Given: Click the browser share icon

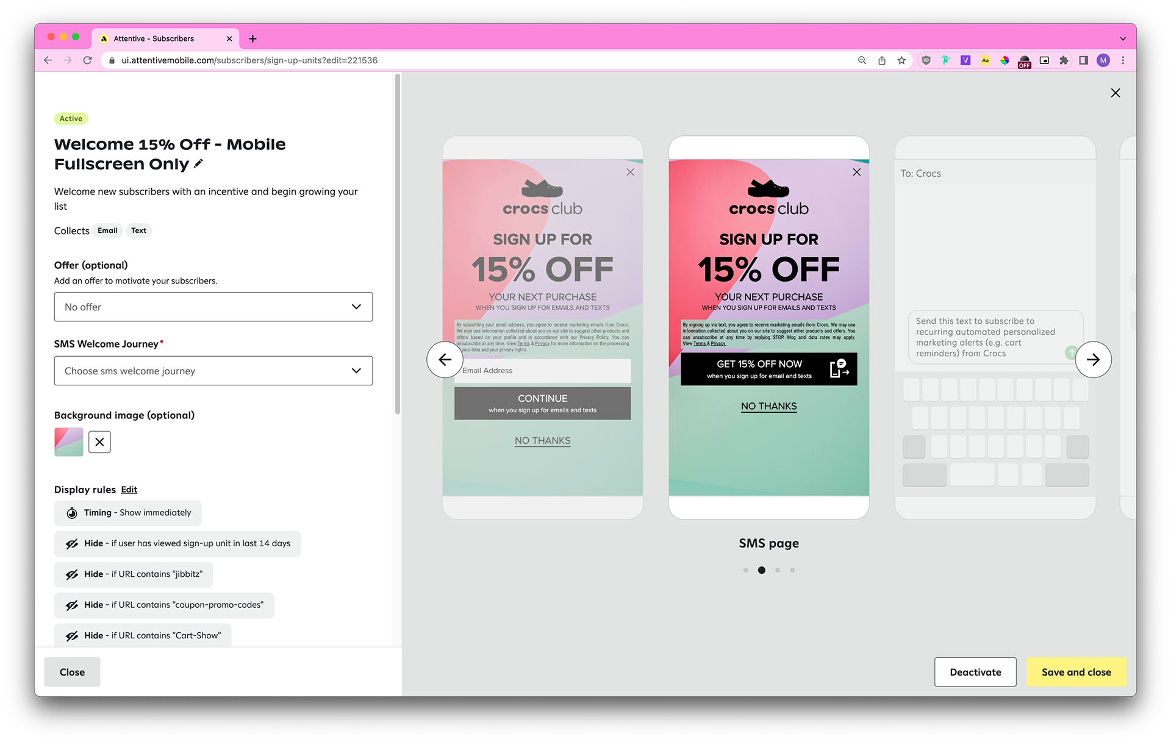Looking at the screenshot, I should coord(882,60).
